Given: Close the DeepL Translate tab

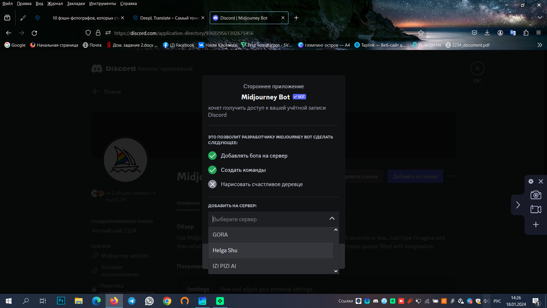Looking at the screenshot, I should tap(203, 18).
